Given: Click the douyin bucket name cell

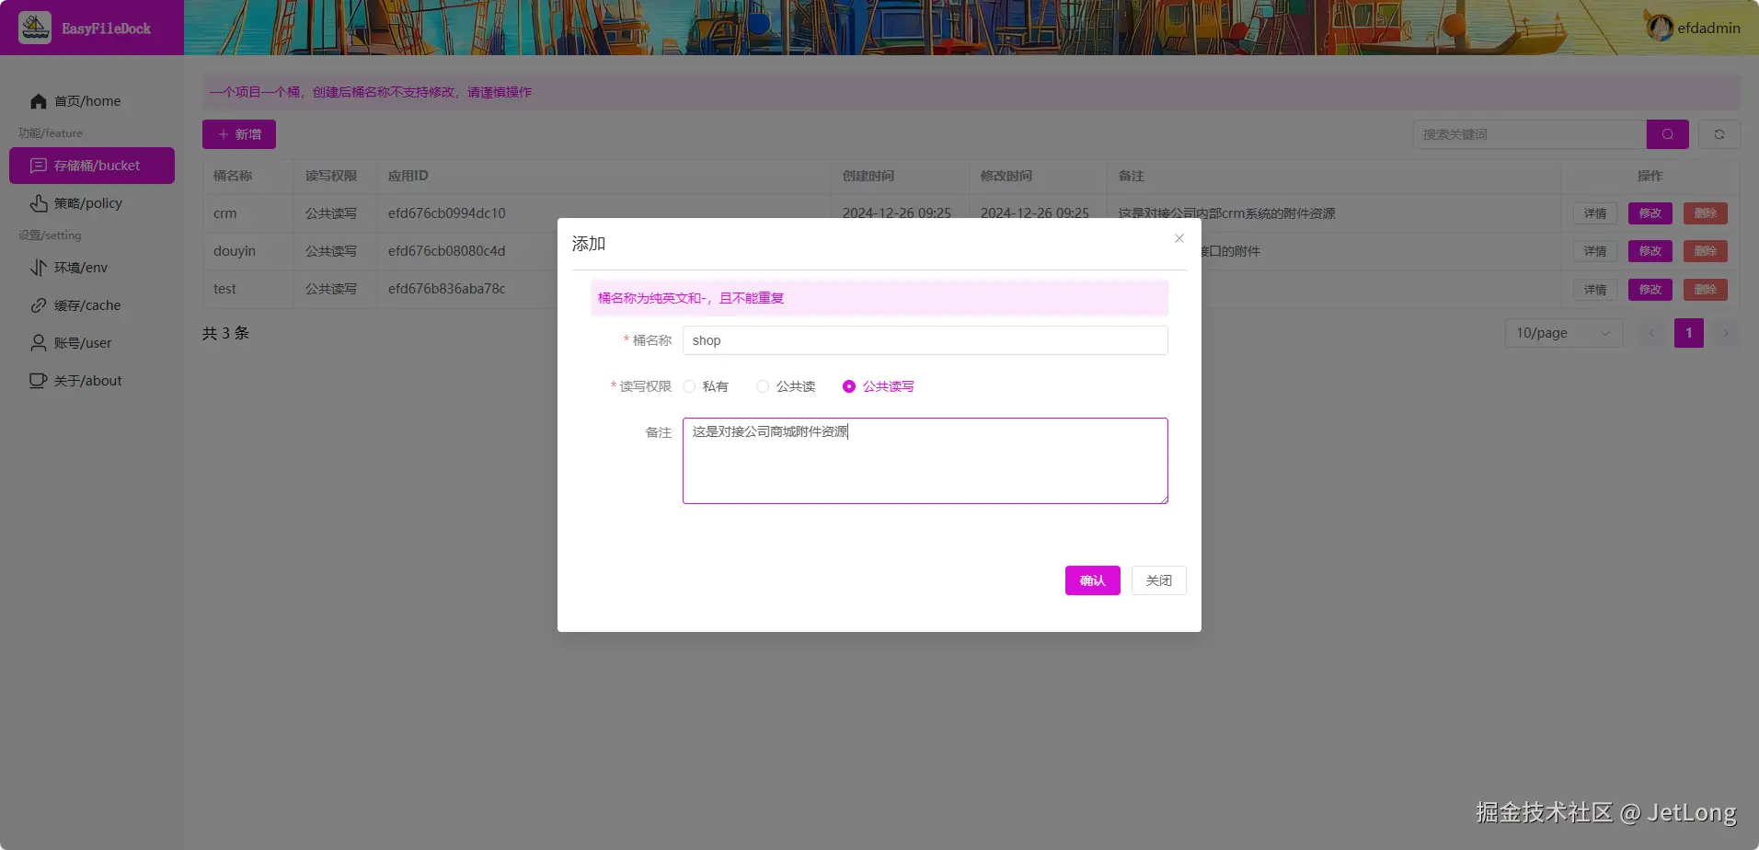Looking at the screenshot, I should click(x=235, y=251).
